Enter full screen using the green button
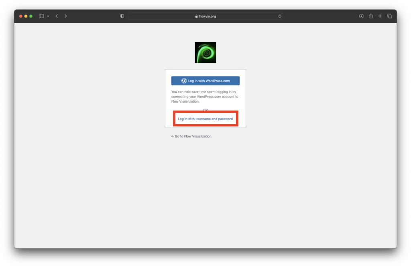This screenshot has height=267, width=411. tap(31, 16)
